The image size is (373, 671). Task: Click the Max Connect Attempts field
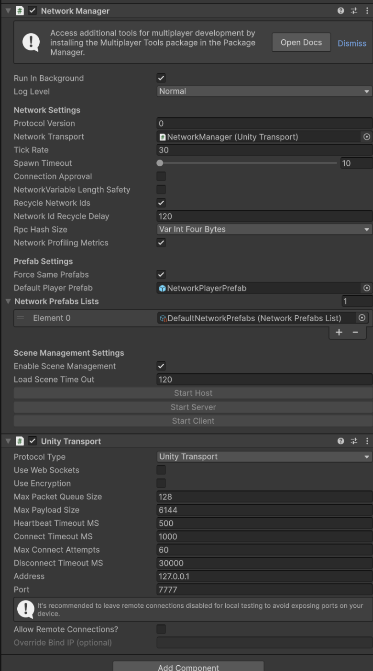pyautogui.click(x=264, y=550)
